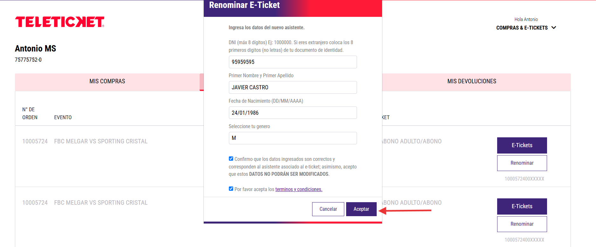Open the COMPRAS & E-TICKETS menu label
The image size is (596, 247).
[x=522, y=28]
